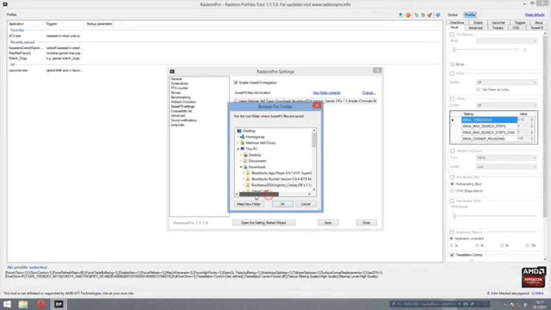Toggle the MLAA checkbox

452,64
